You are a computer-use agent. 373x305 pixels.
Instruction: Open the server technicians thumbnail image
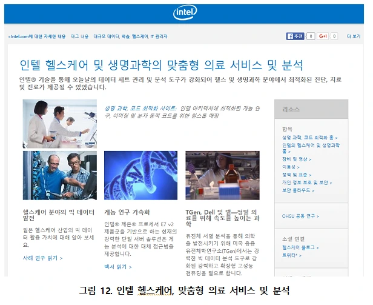coord(60,175)
